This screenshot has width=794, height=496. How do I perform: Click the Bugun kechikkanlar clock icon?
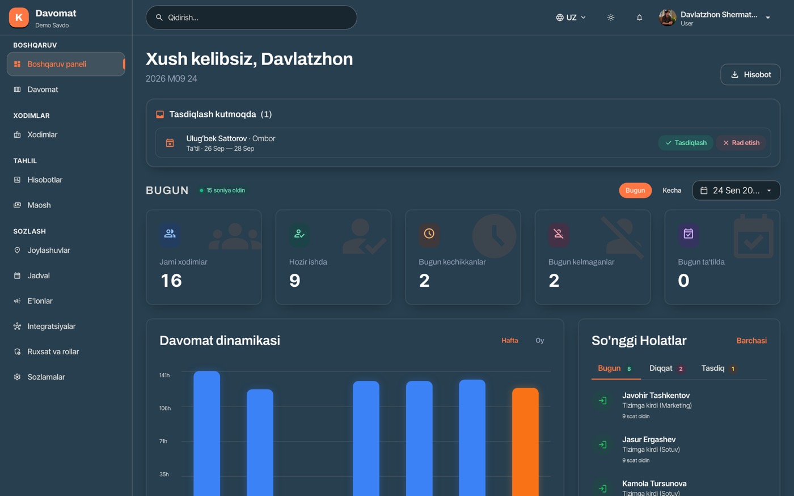(x=429, y=234)
